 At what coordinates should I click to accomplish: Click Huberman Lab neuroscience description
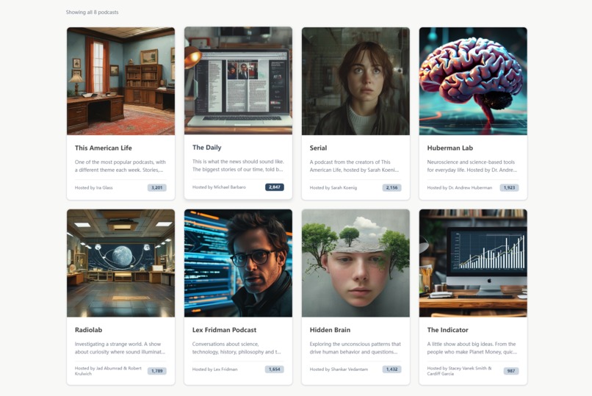(x=472, y=166)
